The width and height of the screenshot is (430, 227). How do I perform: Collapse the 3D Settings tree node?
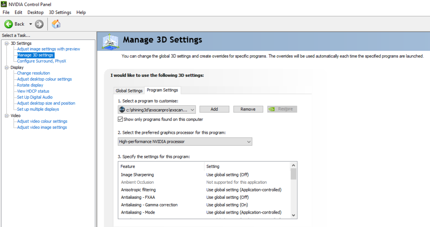coord(7,43)
